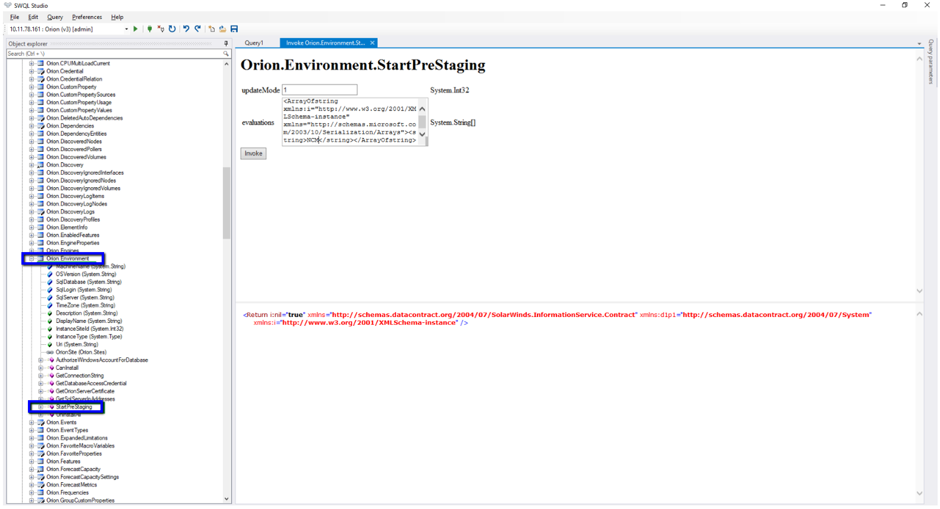Viewport: 940px width, 509px height.
Task: Open the Query parameters side panel
Action: coord(931,62)
